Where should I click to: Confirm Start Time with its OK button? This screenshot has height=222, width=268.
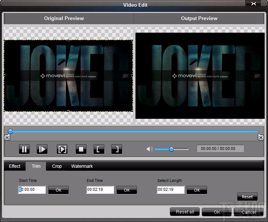pos(58,190)
